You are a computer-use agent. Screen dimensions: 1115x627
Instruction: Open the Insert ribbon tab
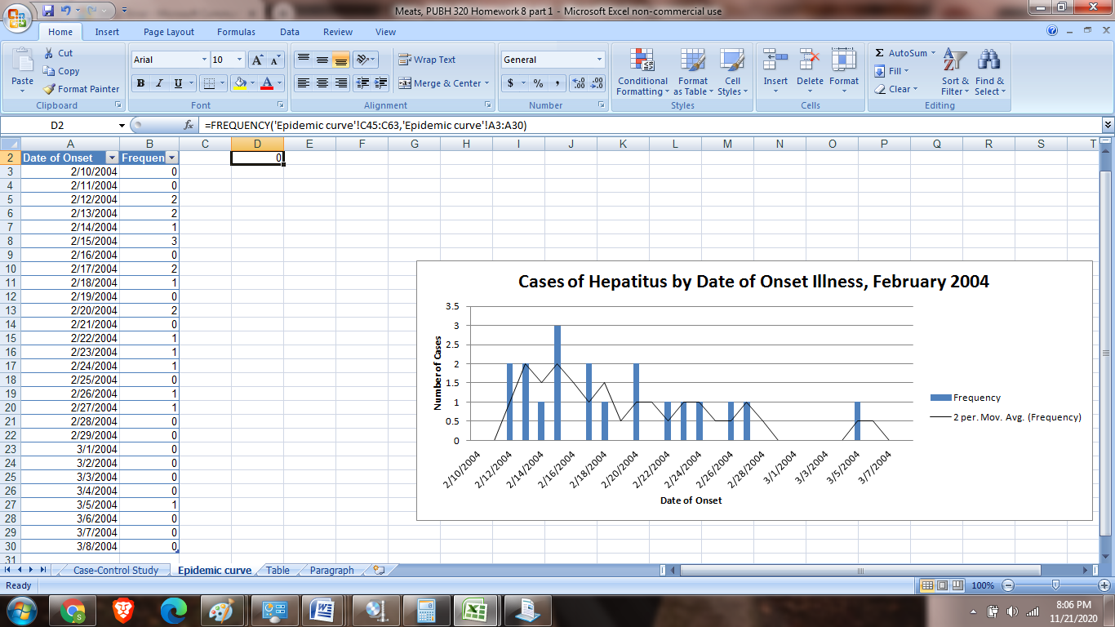[107, 32]
